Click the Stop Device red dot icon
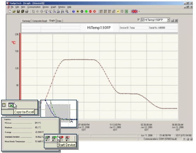 pyautogui.click(x=61, y=138)
